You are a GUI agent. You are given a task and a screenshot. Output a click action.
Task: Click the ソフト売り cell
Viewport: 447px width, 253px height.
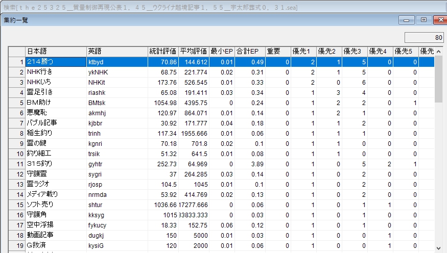pyautogui.click(x=56, y=205)
